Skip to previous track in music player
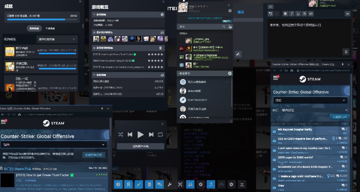Image resolution: width=360 pixels, height=192 pixels. [x=130, y=135]
